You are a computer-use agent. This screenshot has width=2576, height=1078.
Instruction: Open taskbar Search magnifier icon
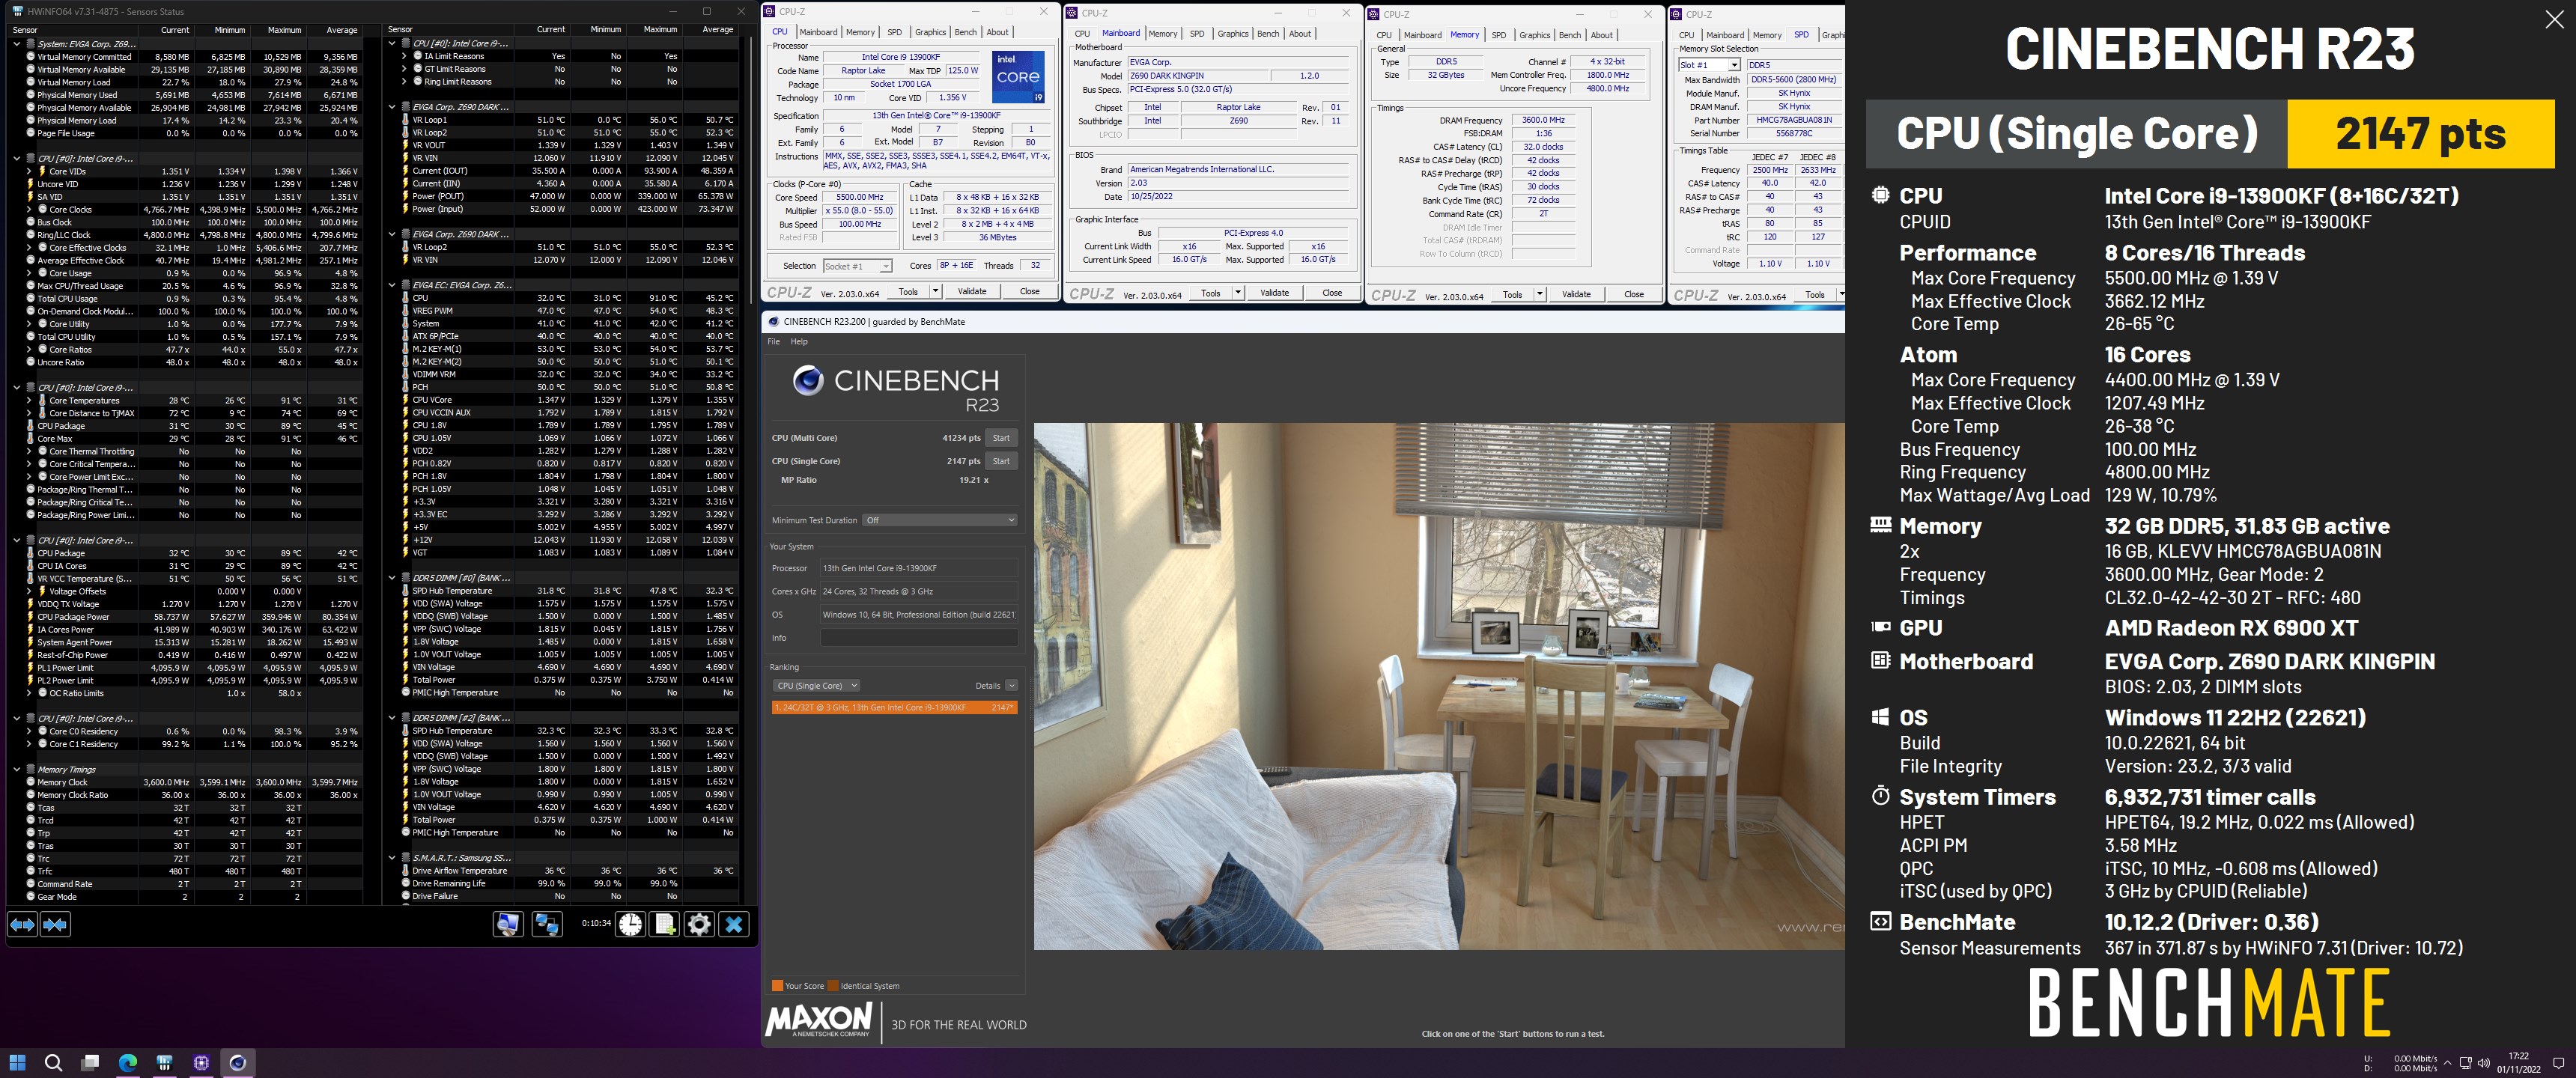[x=54, y=1062]
